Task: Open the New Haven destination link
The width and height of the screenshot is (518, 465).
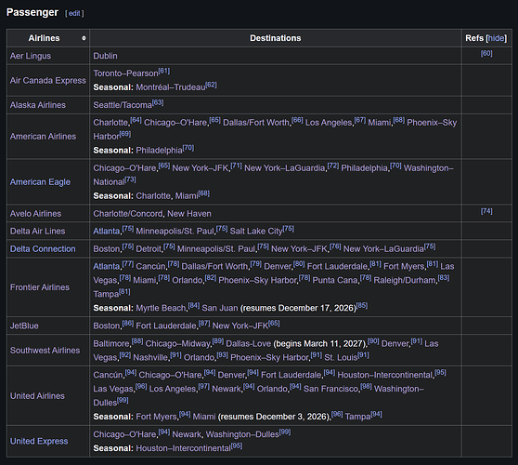Action: pyautogui.click(x=189, y=214)
